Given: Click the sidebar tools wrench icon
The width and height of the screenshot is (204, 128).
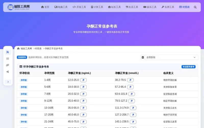Looking at the screenshot, I should (x=8, y=52).
